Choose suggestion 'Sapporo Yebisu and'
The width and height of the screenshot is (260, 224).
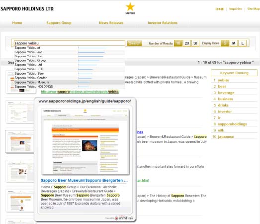(x=70, y=52)
